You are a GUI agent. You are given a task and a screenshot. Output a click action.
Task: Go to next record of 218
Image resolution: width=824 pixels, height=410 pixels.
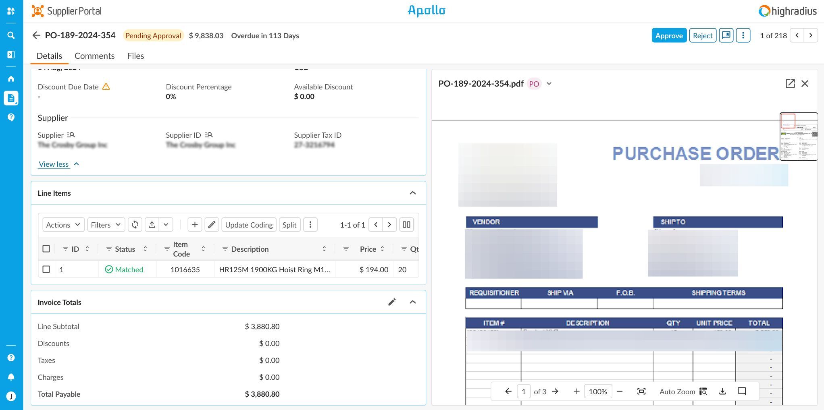point(811,35)
